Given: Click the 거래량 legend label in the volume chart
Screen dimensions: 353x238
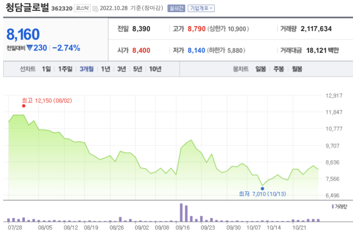Looking at the screenshot, I should (340, 206).
